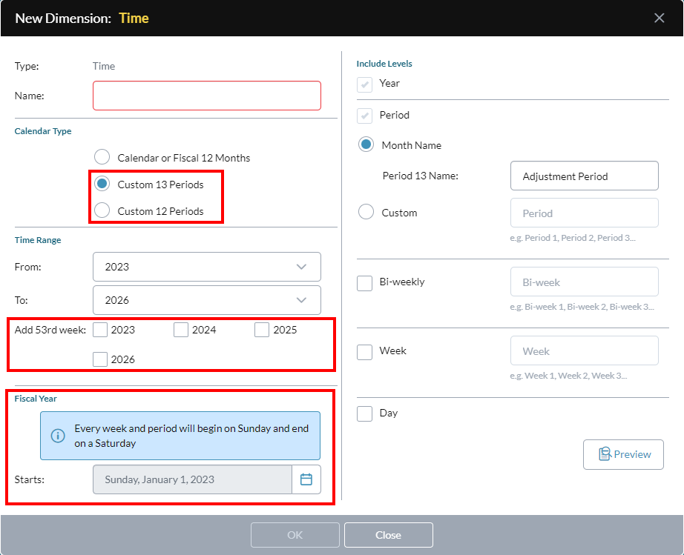This screenshot has width=684, height=555.
Task: Choose the Custom 12 Periods radio button
Action: (x=102, y=210)
